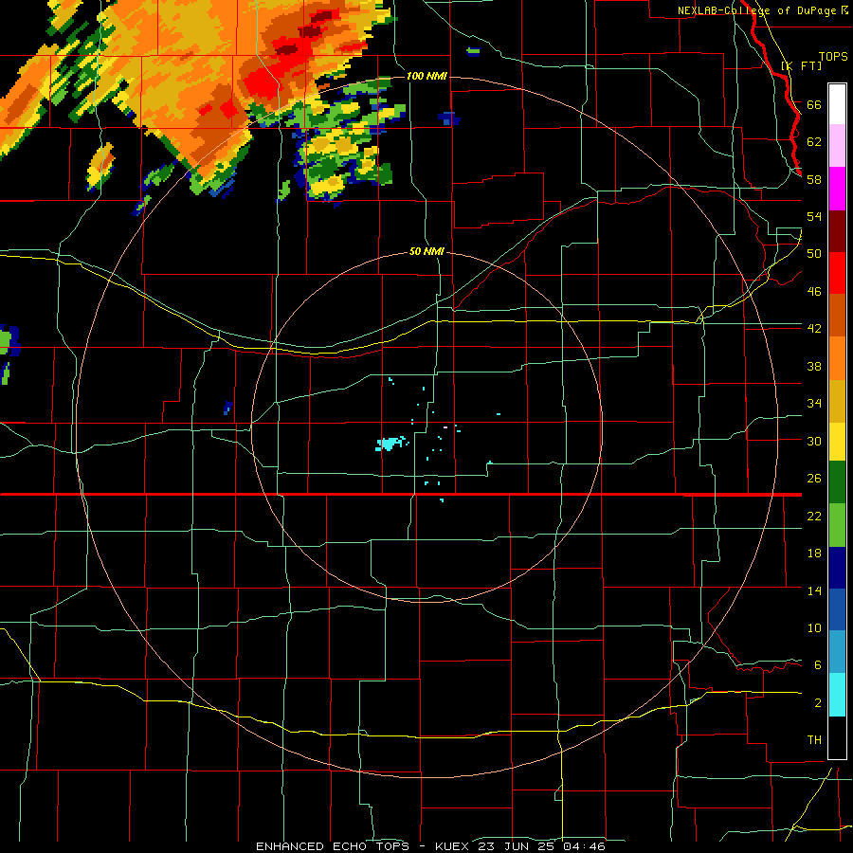Pick the white swatch on the color scale

(837, 104)
